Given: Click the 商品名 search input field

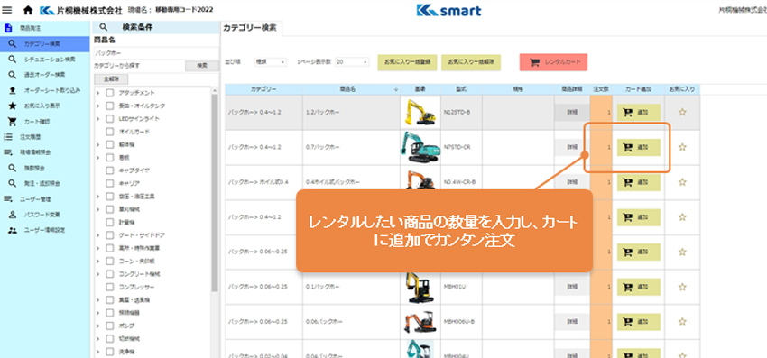Looking at the screenshot, I should click(x=156, y=53).
